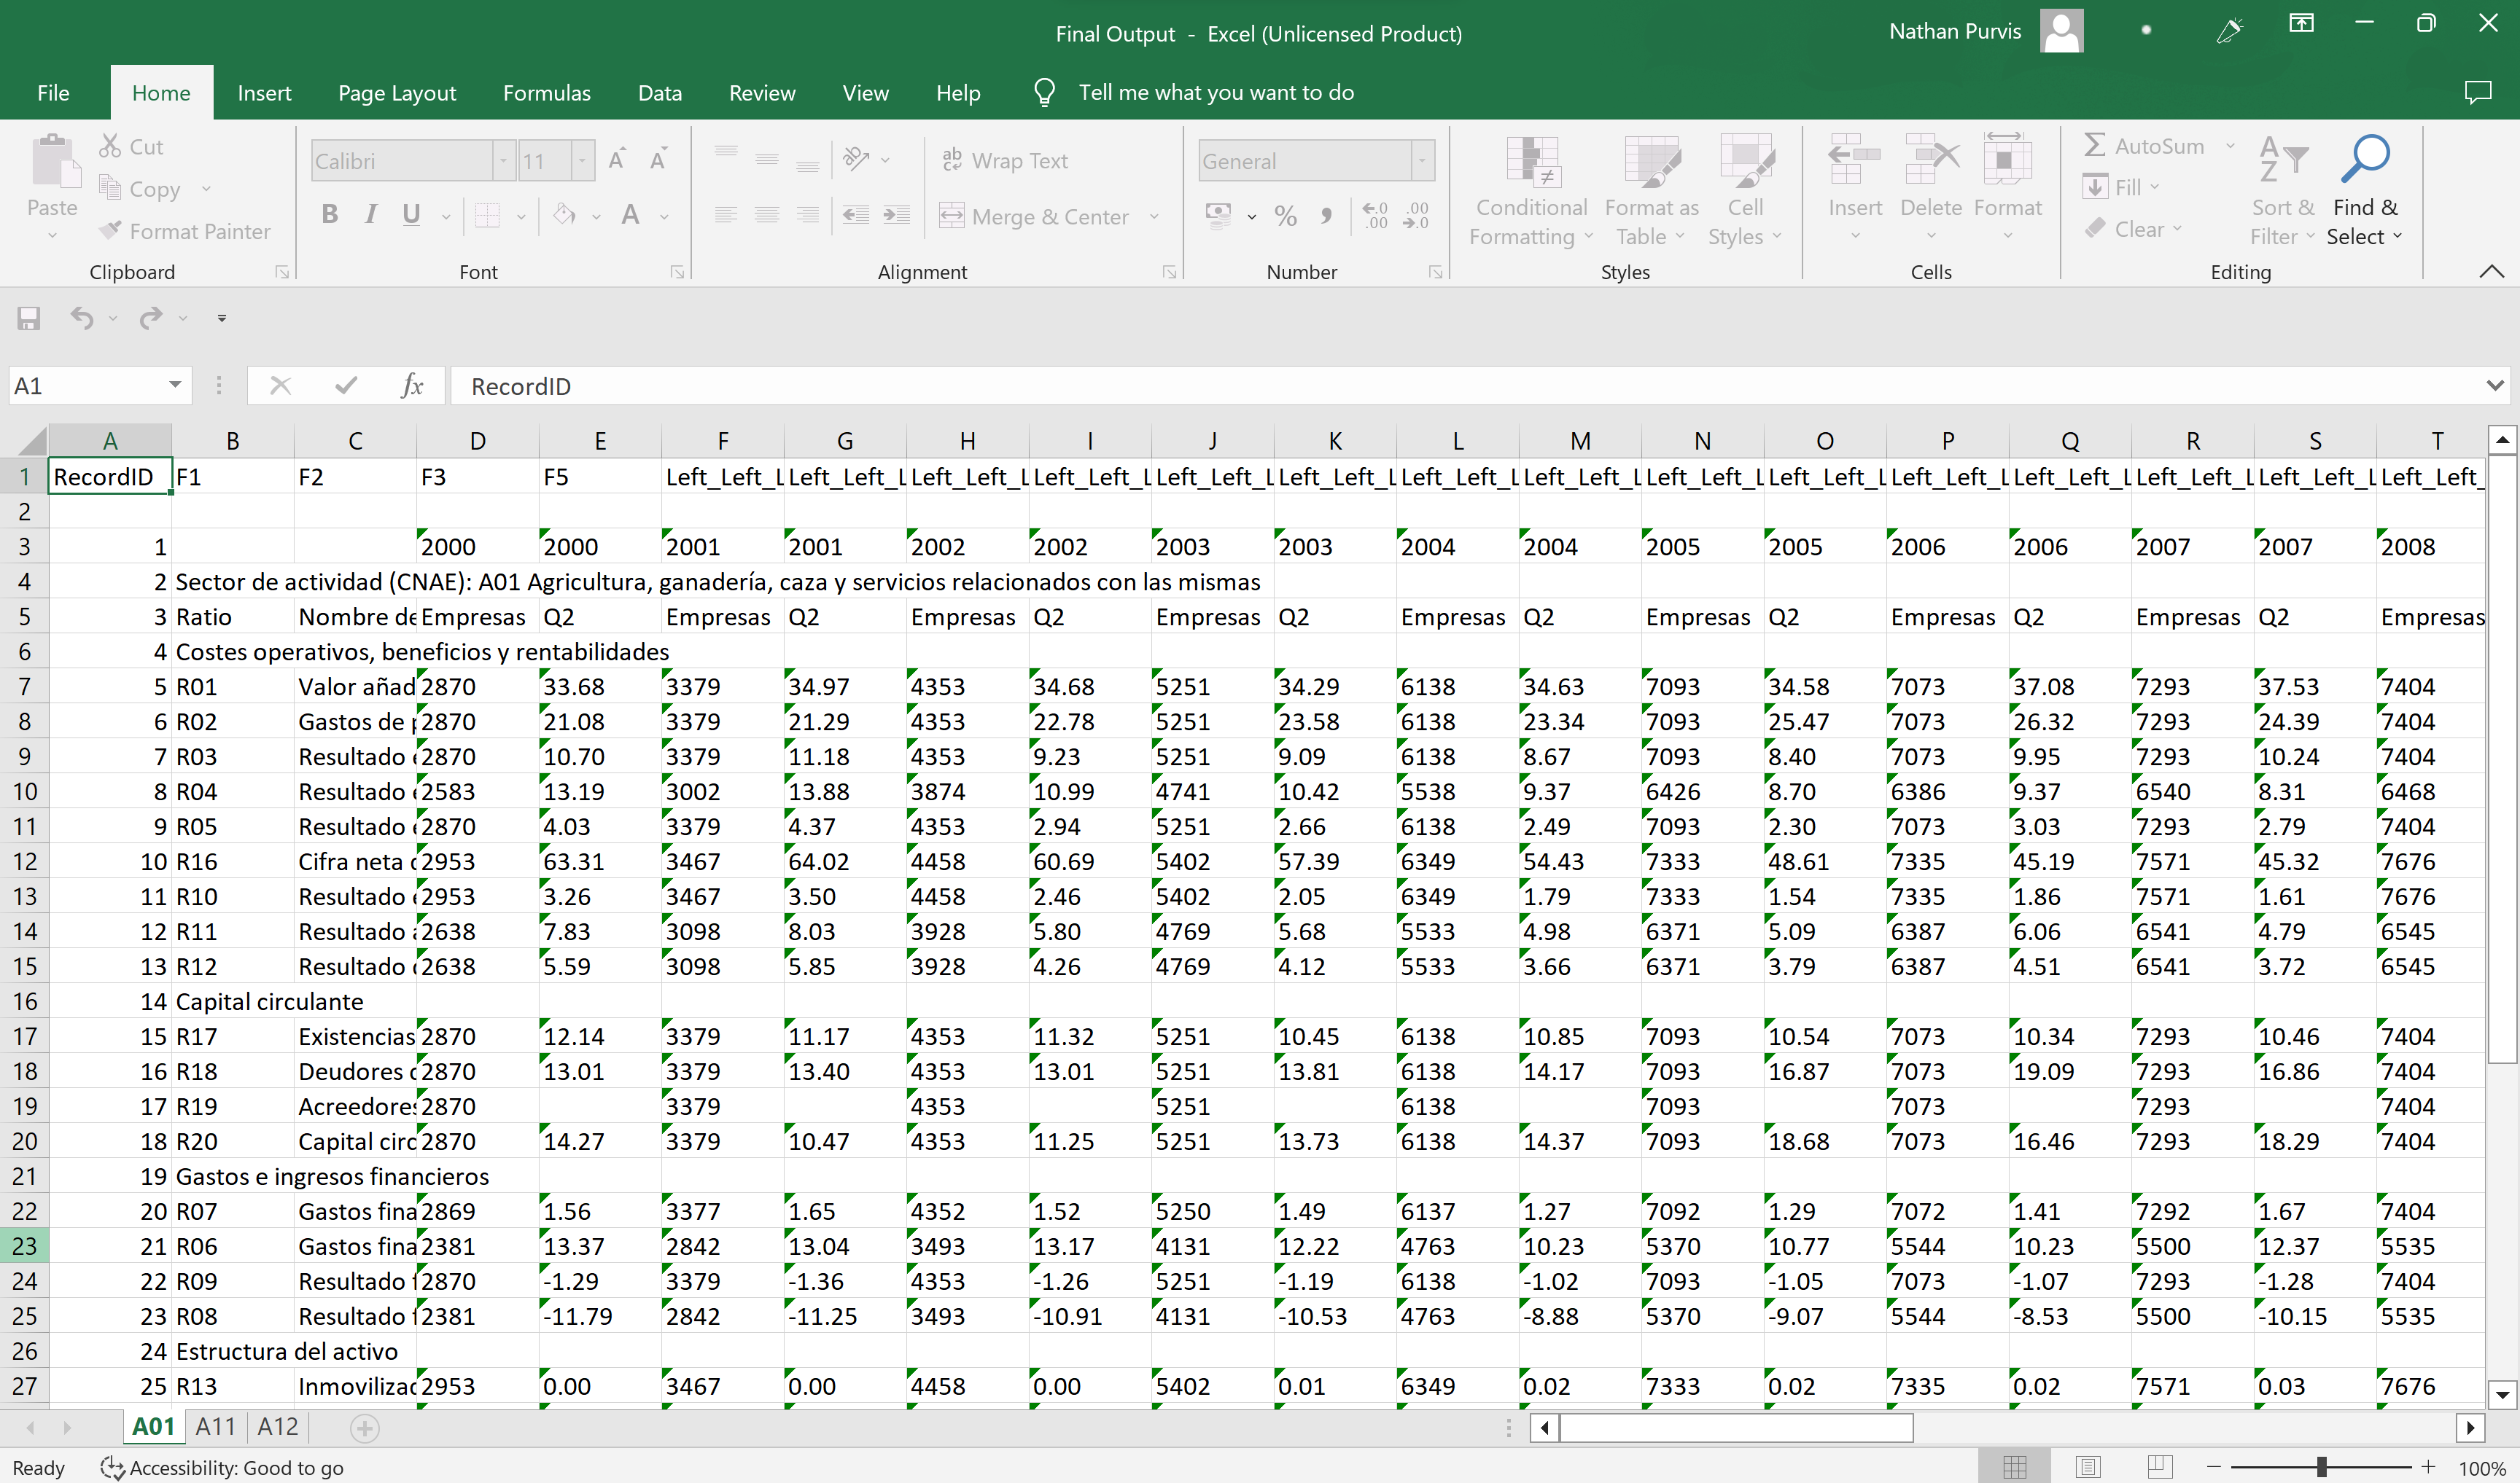Viewport: 2520px width, 1483px height.
Task: Toggle Align Left alignment
Action: tap(726, 215)
